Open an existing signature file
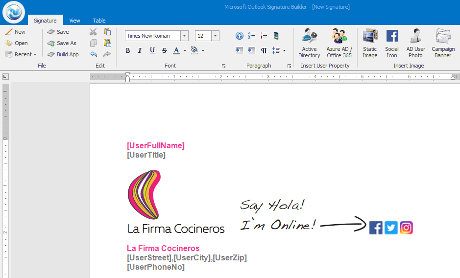The height and width of the screenshot is (278, 460). (17, 43)
